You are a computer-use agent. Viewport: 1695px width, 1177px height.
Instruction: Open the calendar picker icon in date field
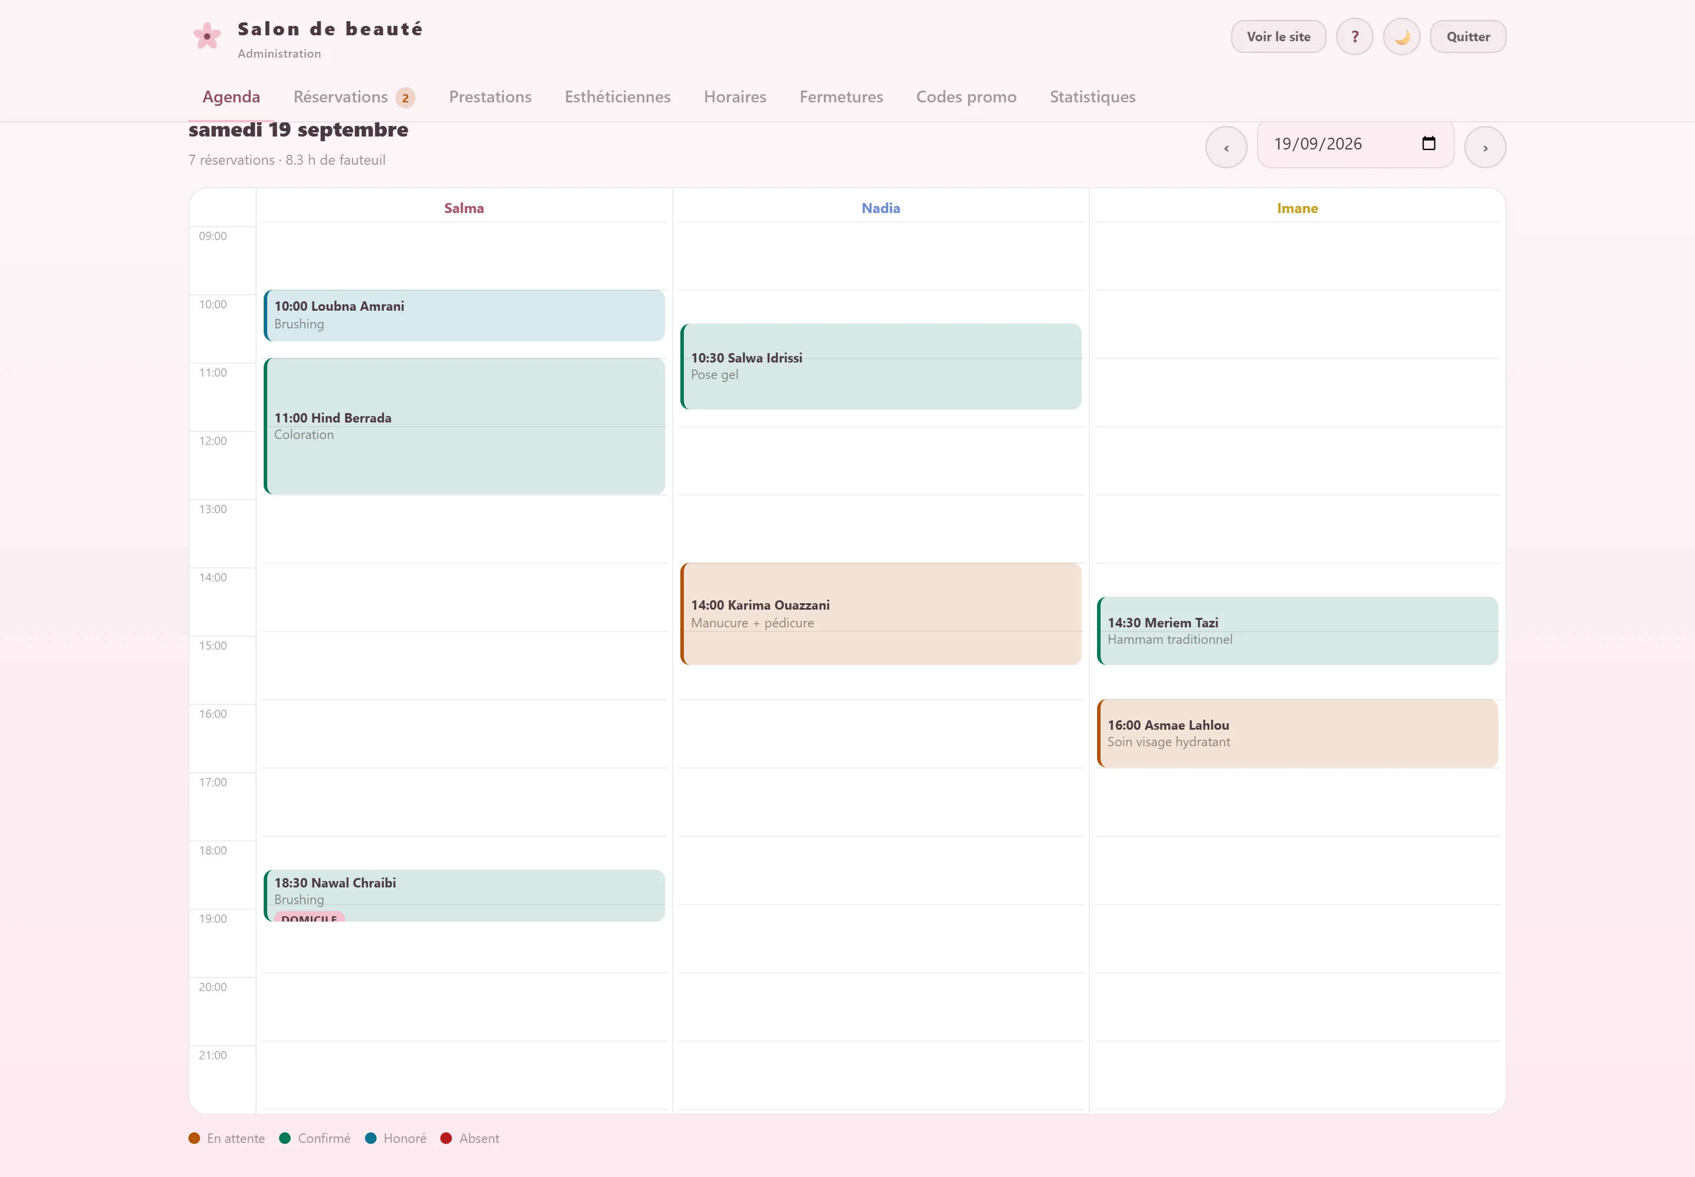click(x=1429, y=144)
